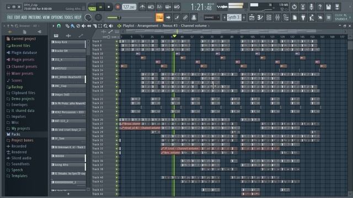Expand the Packs browser folder

coord(16,134)
